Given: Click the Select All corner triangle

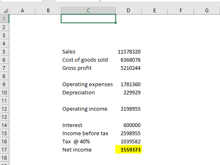Looking at the screenshot, I should tap(5, 11).
